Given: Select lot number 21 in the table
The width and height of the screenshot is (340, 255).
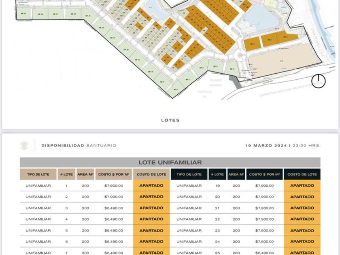Looking at the screenshot, I should pos(217,208).
